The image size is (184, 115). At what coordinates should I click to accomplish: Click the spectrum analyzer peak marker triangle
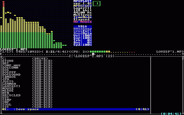(8, 13)
